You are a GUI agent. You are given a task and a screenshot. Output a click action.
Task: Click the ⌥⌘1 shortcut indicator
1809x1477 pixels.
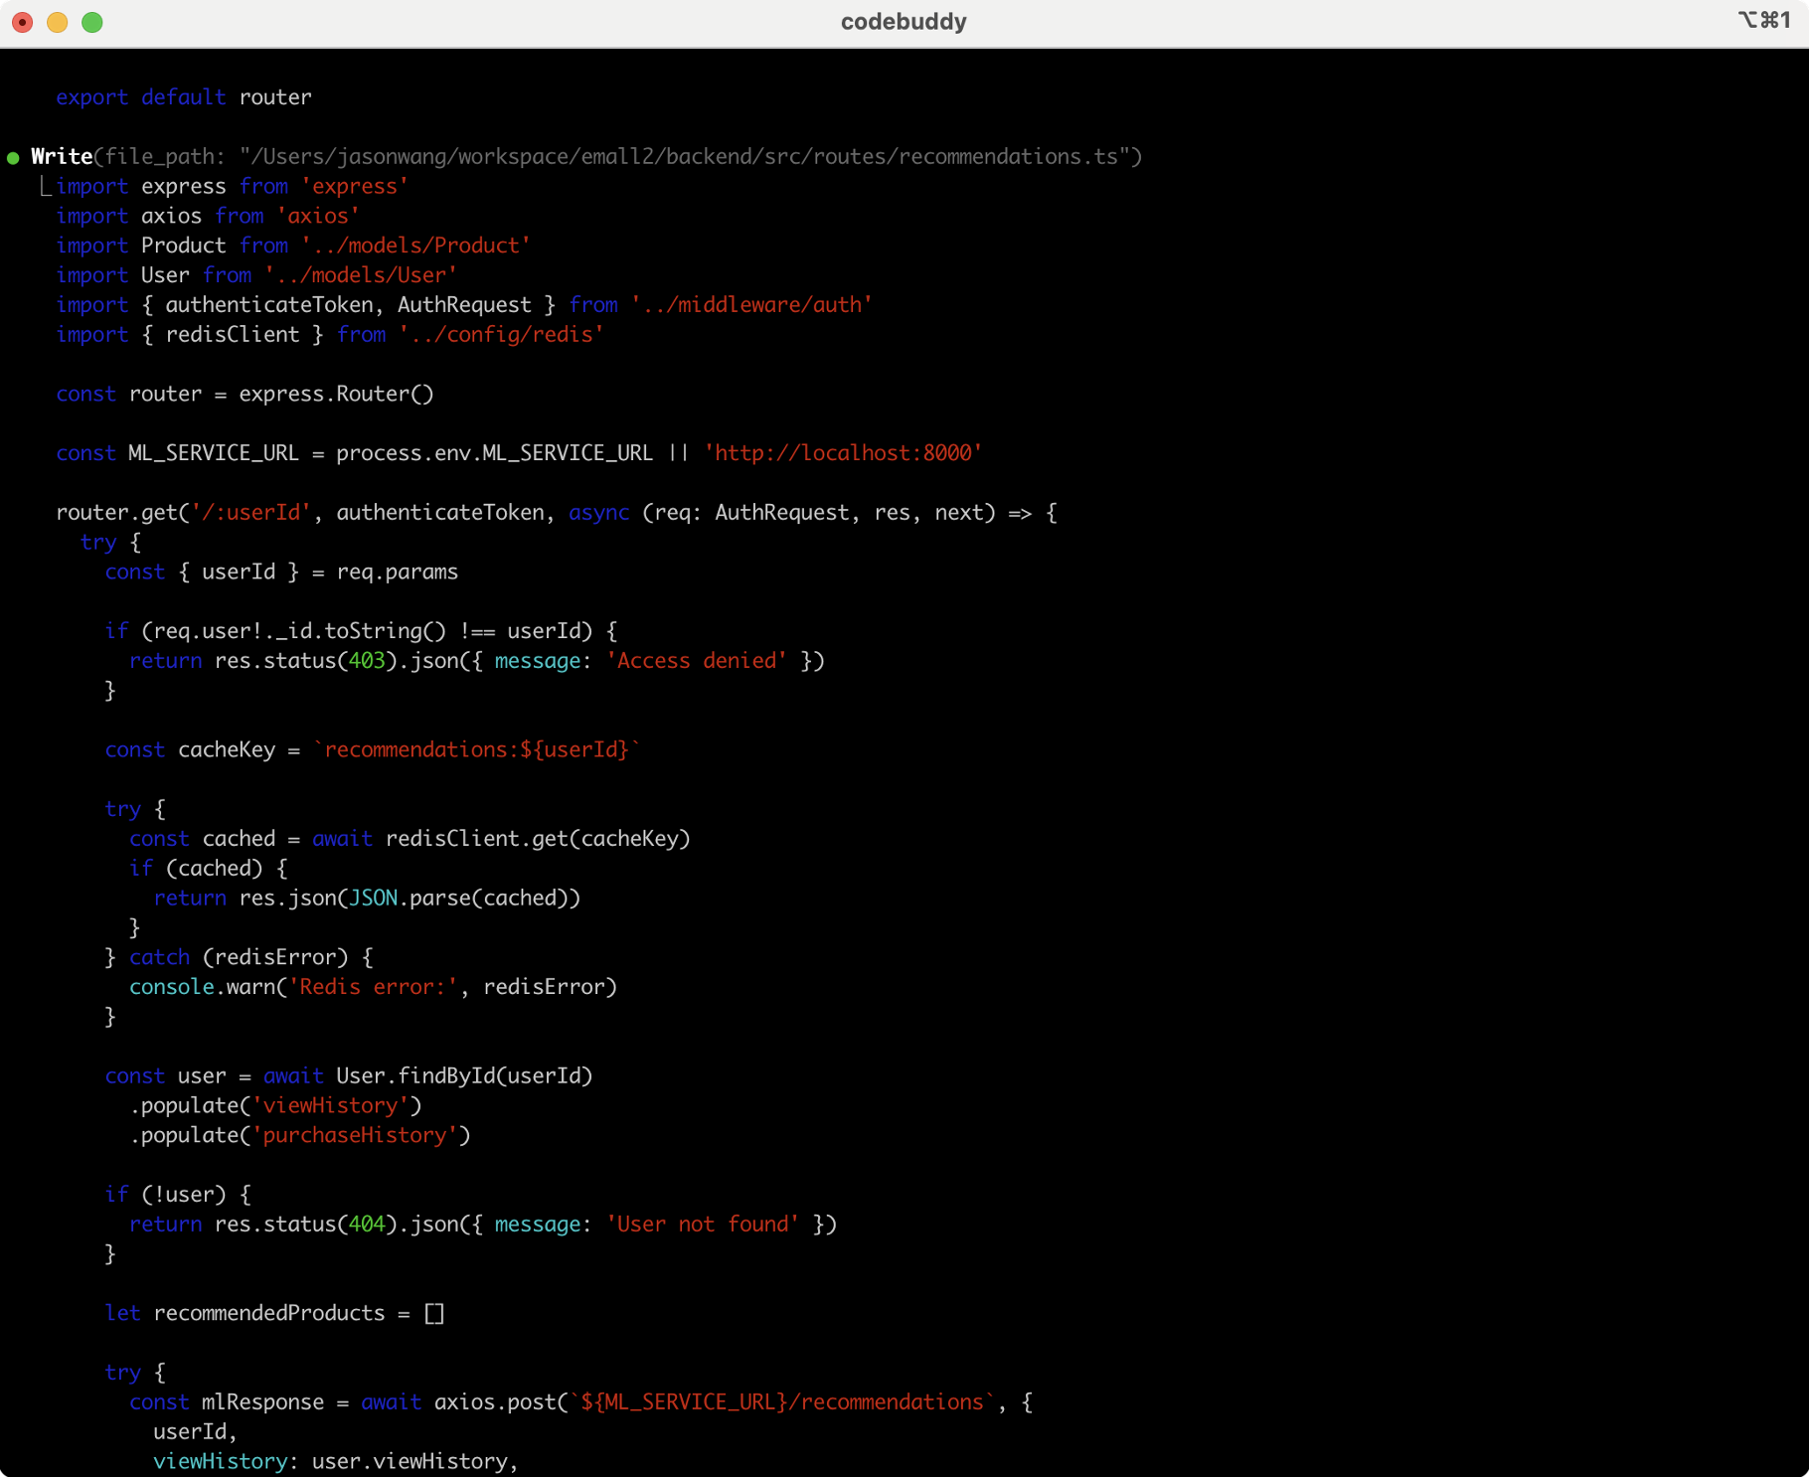[1764, 20]
